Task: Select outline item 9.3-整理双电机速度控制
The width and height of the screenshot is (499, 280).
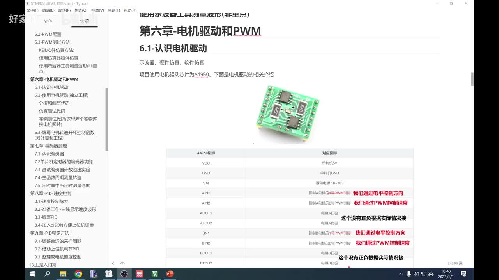Action: (x=58, y=257)
